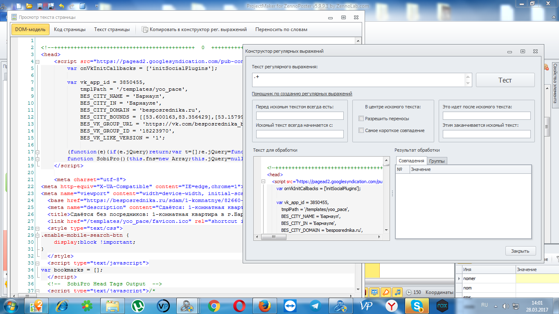Screen dimensions: 559x314
Task: Open ICQ green flower taskbar icon
Action: click(87, 306)
